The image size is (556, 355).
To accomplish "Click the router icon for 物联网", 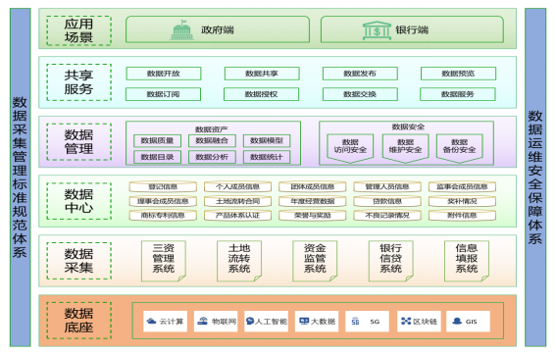I will coord(202,322).
